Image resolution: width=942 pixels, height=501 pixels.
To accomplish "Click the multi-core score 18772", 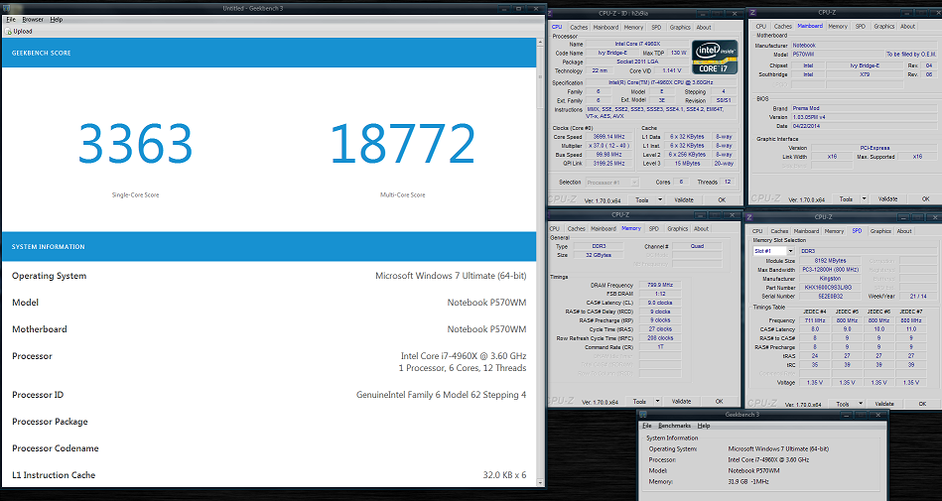I will click(x=403, y=144).
